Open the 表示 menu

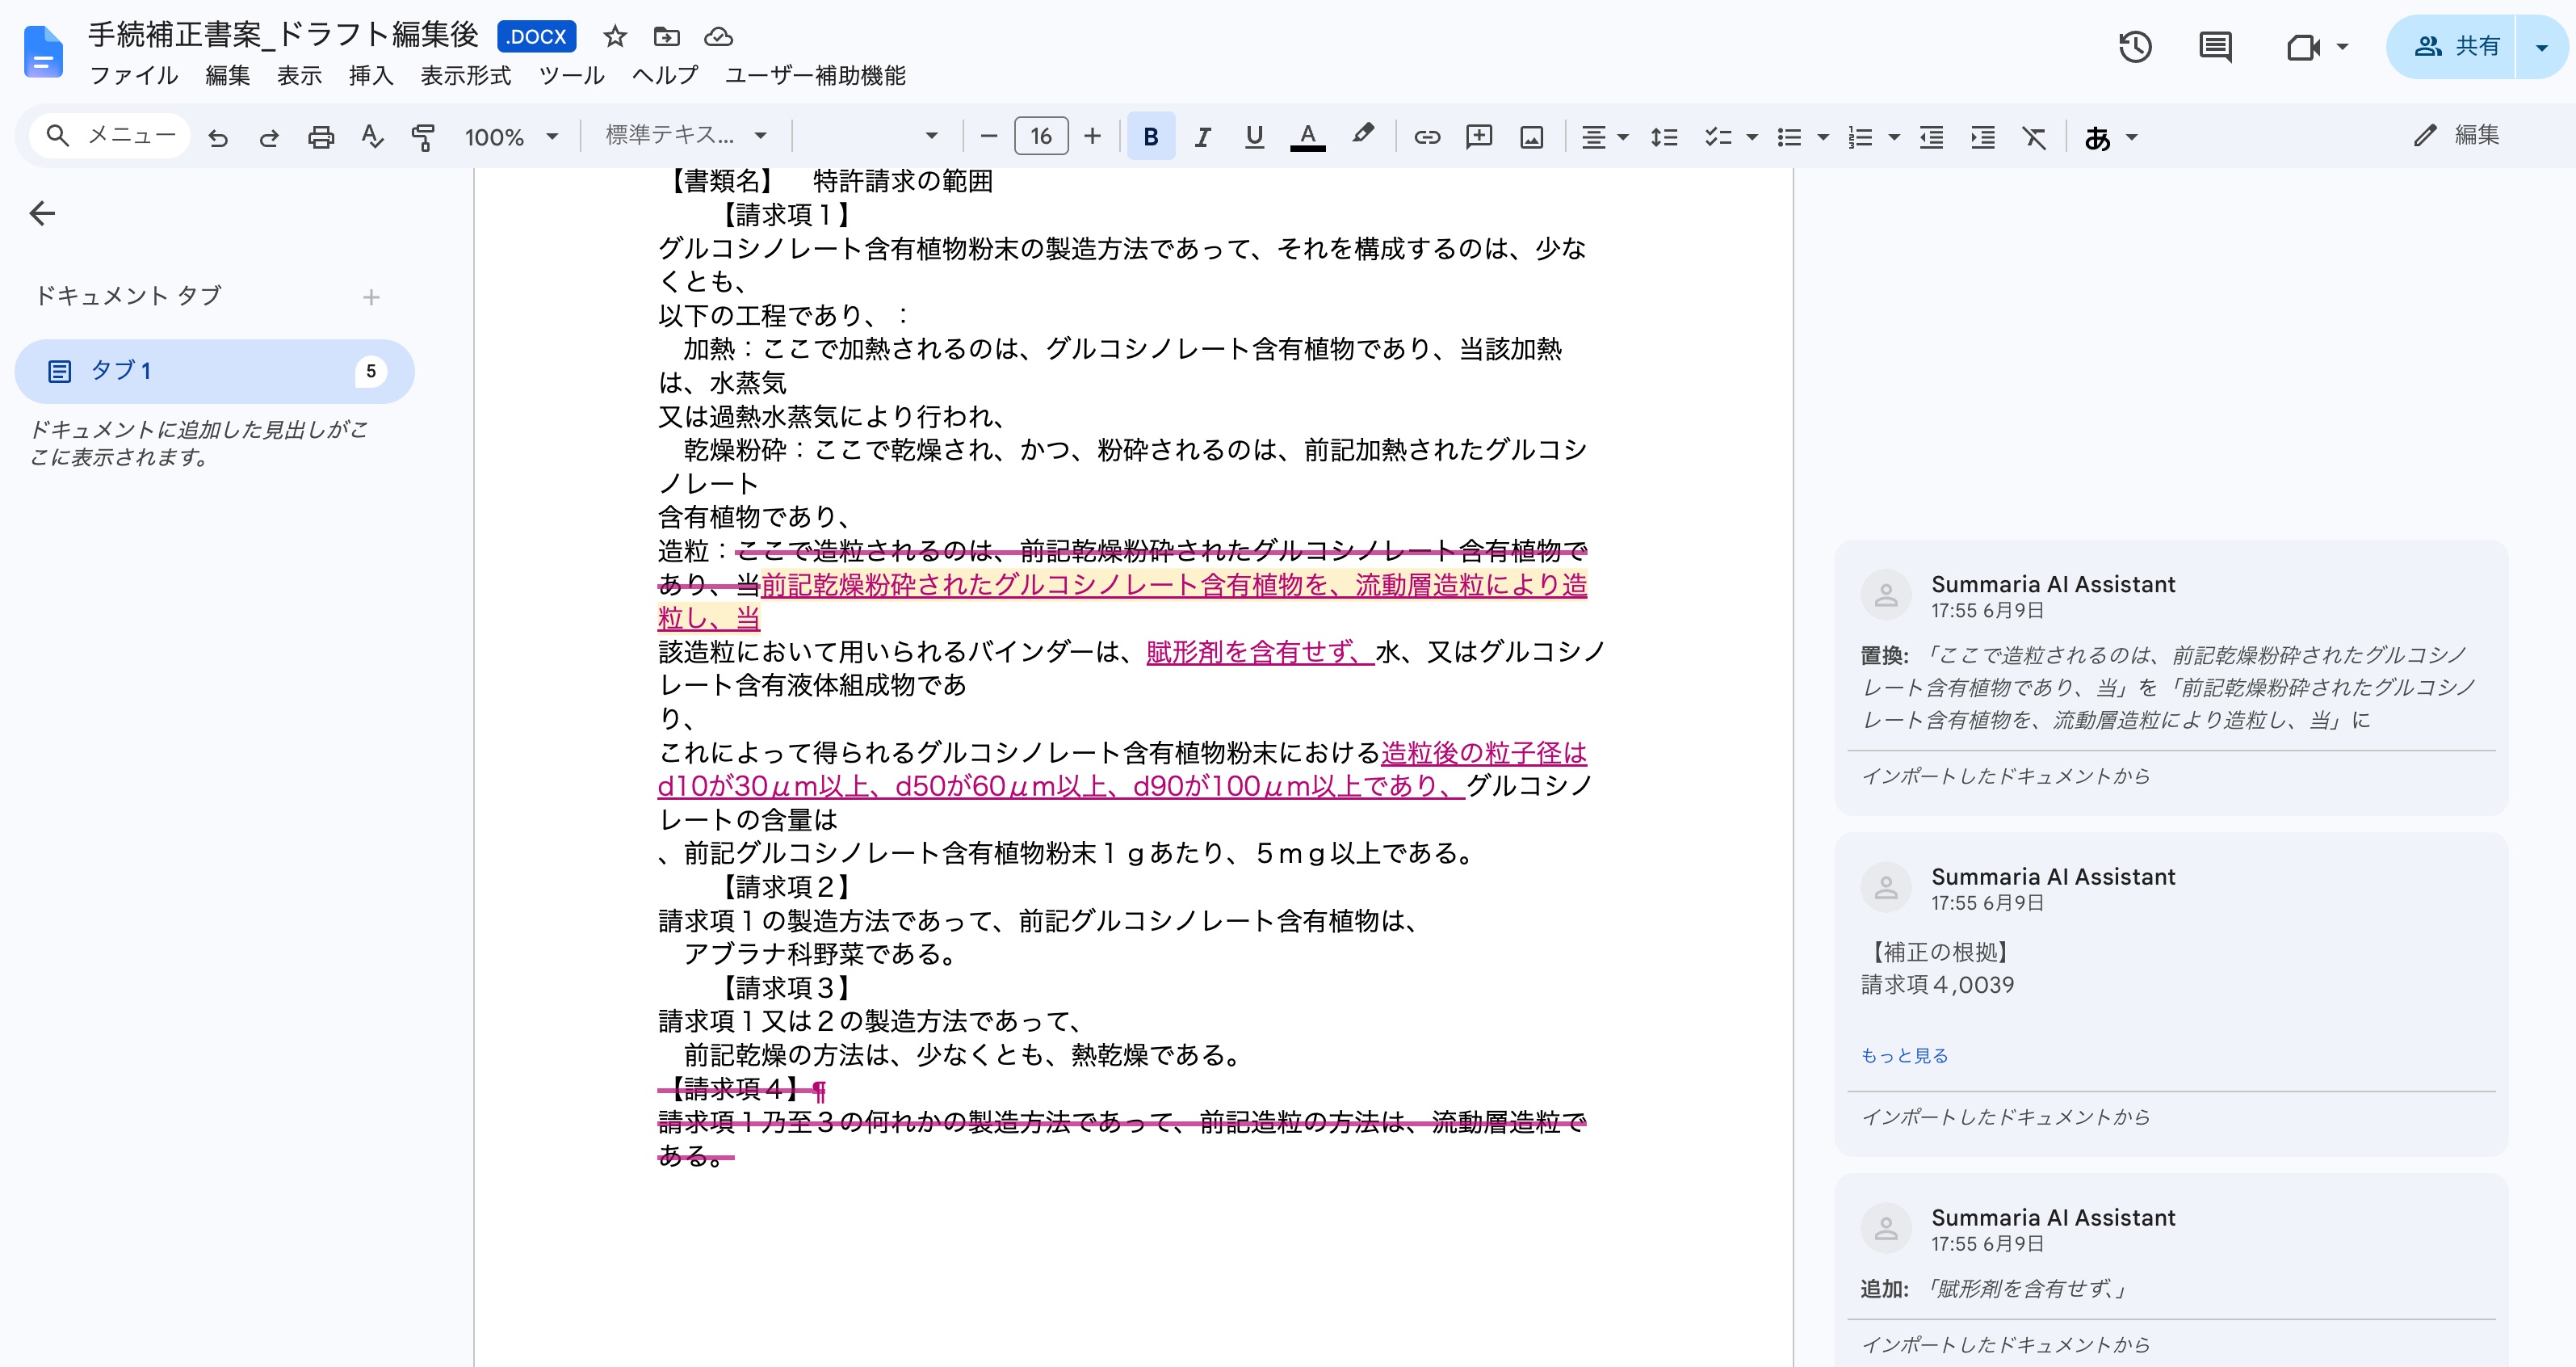299,76
